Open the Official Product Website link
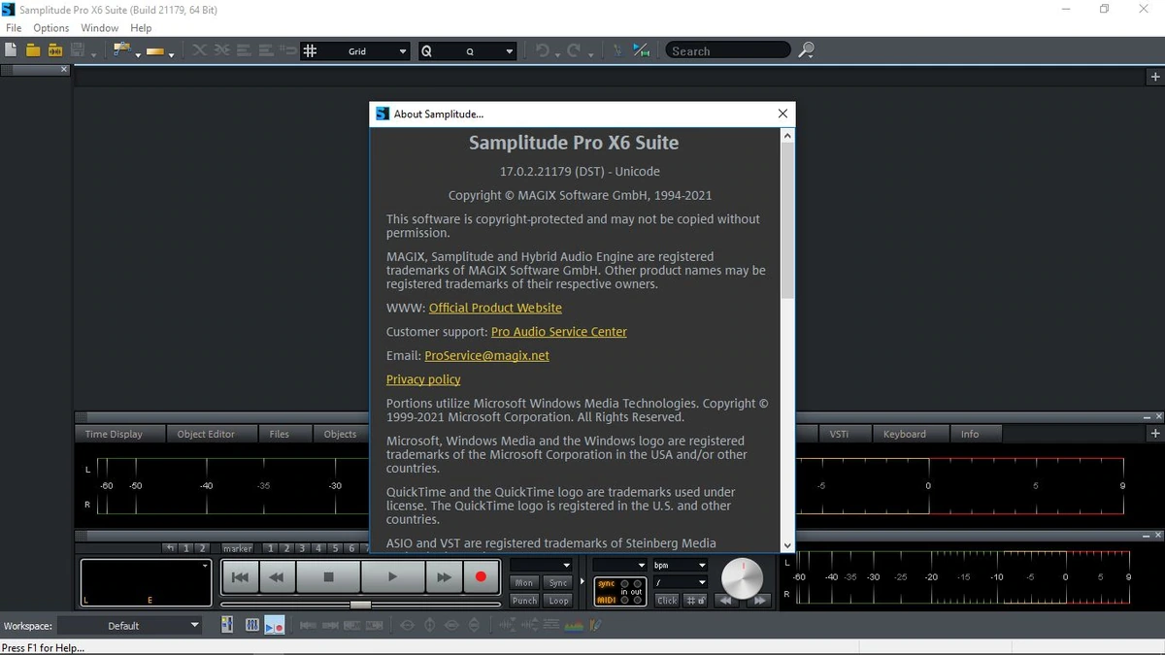 click(495, 308)
